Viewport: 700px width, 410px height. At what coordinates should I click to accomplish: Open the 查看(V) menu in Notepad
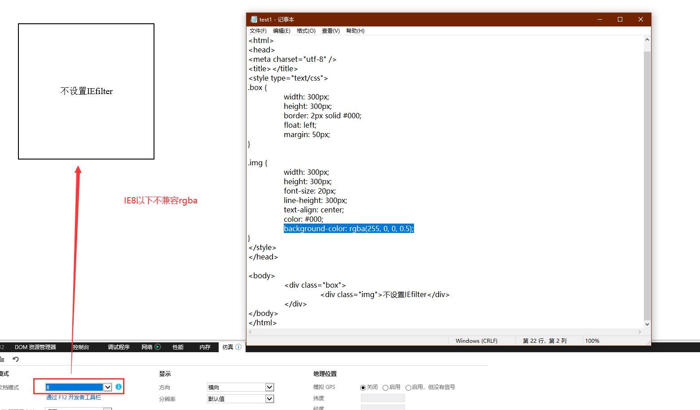[x=330, y=31]
